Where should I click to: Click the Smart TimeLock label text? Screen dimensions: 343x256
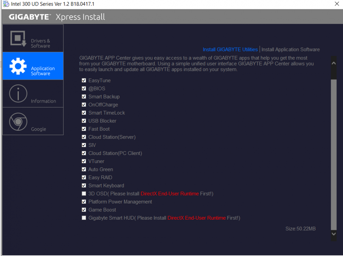coord(107,113)
